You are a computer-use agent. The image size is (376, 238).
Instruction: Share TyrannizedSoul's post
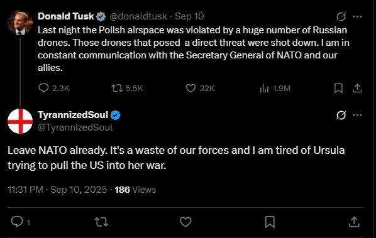coord(354,222)
